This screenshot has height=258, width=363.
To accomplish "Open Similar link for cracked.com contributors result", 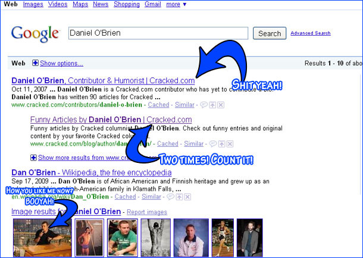I will pos(184,105).
